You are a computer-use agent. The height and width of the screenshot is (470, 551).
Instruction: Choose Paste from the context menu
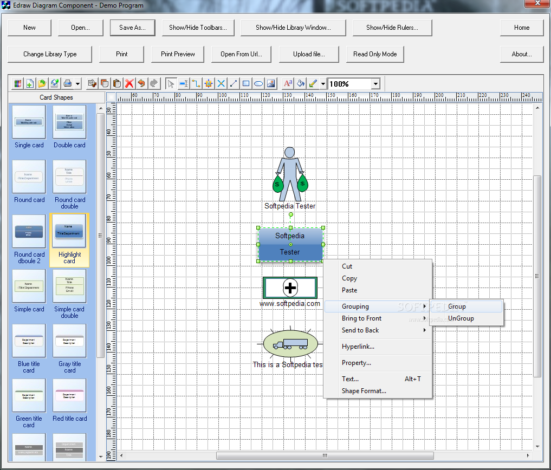(x=378, y=290)
